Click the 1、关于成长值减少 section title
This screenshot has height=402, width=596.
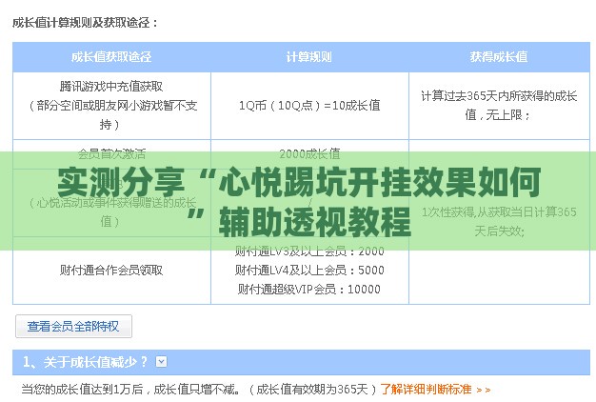pos(85,362)
